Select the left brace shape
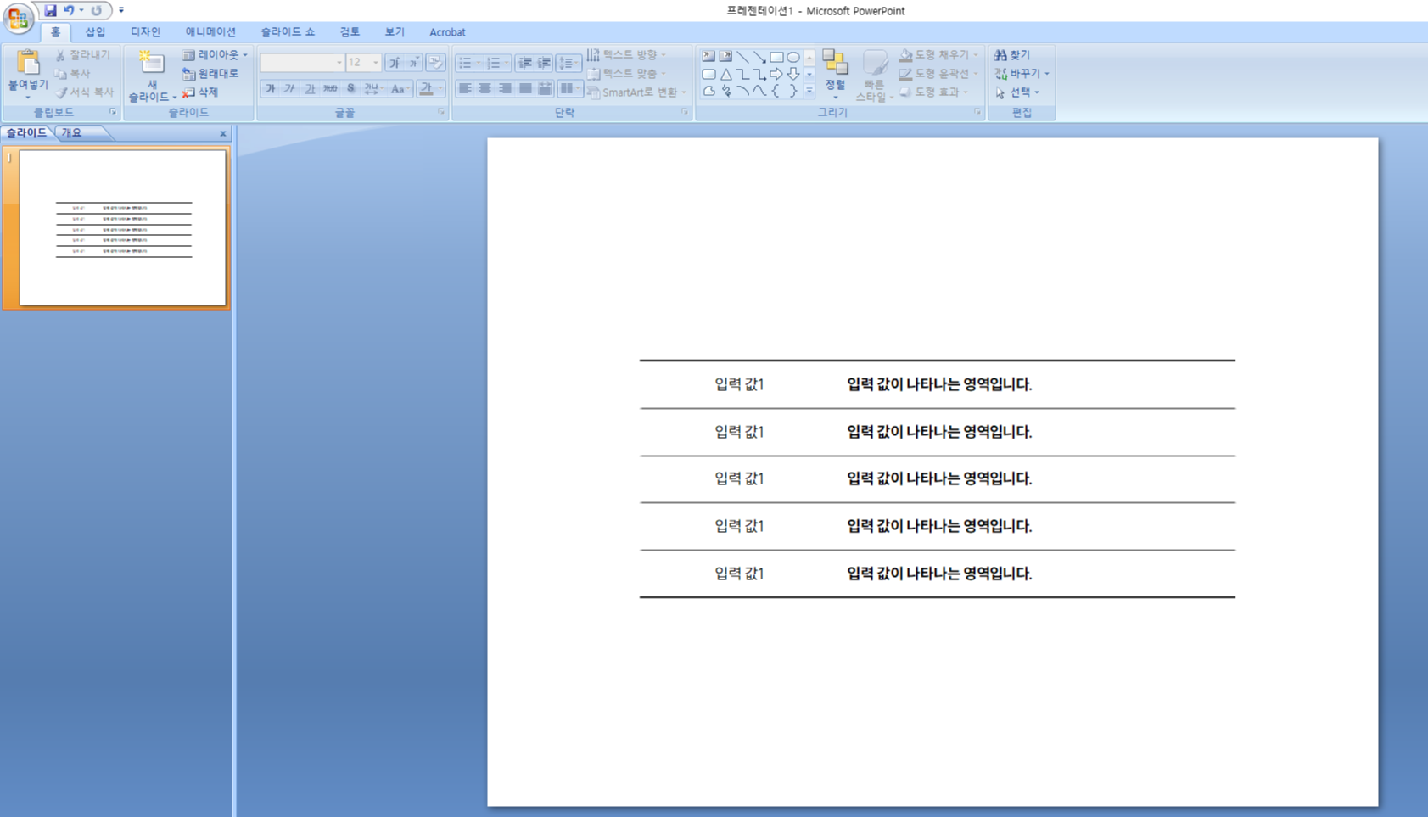 [x=776, y=91]
